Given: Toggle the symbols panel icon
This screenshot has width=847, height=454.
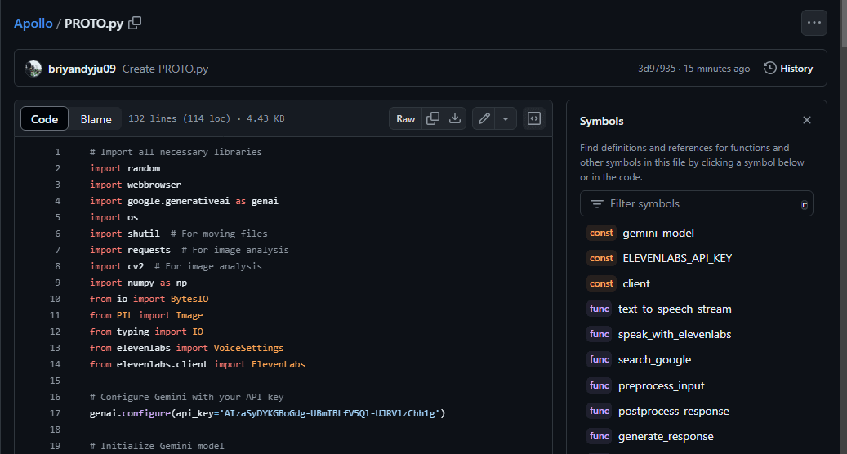Looking at the screenshot, I should click(534, 118).
